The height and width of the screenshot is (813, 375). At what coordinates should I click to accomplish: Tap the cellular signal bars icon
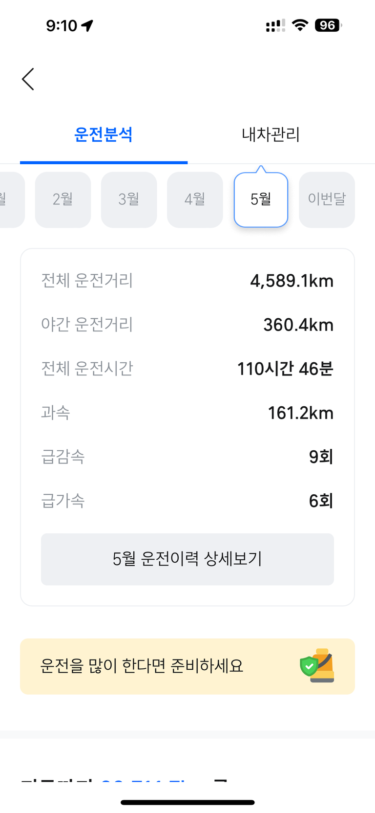pyautogui.click(x=275, y=25)
